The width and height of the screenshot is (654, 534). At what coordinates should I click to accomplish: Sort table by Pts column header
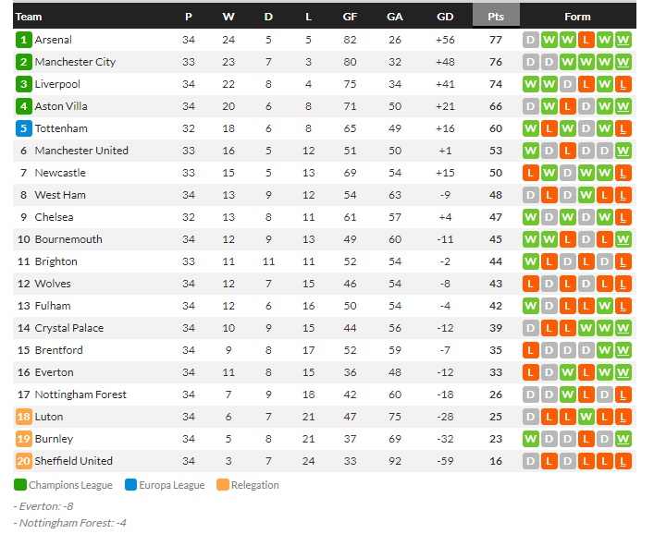coord(496,17)
